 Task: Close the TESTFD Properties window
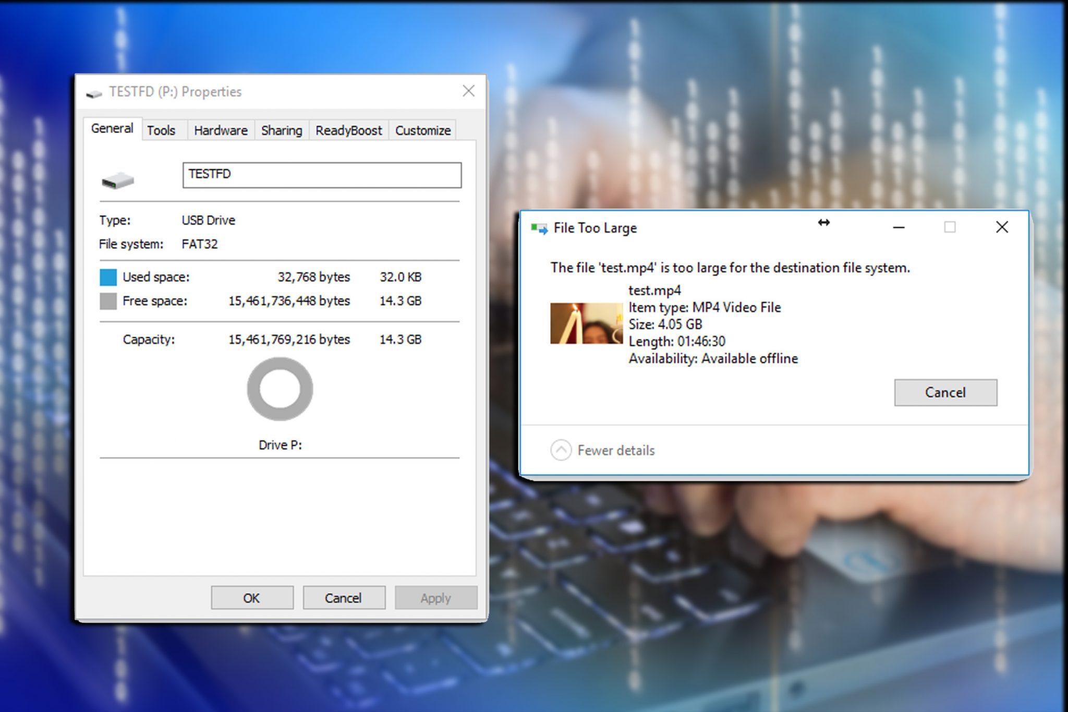point(468,91)
